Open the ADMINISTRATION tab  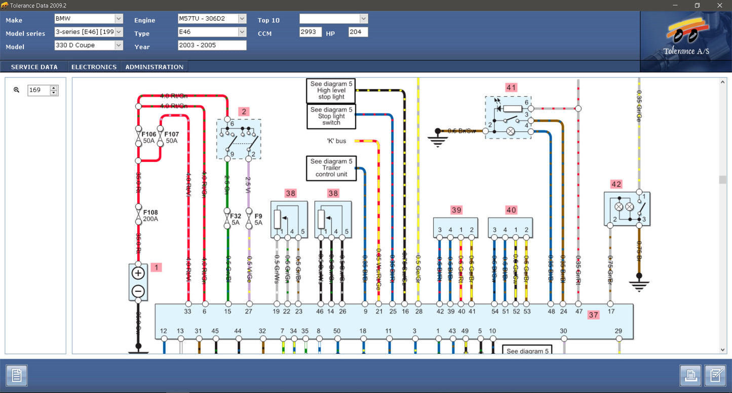pos(154,67)
